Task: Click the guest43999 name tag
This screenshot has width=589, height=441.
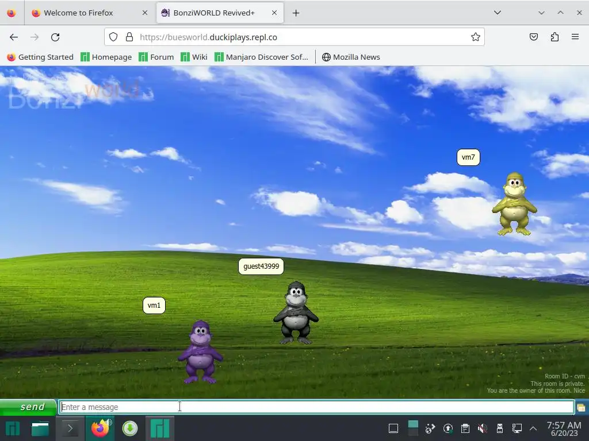Action: point(261,266)
